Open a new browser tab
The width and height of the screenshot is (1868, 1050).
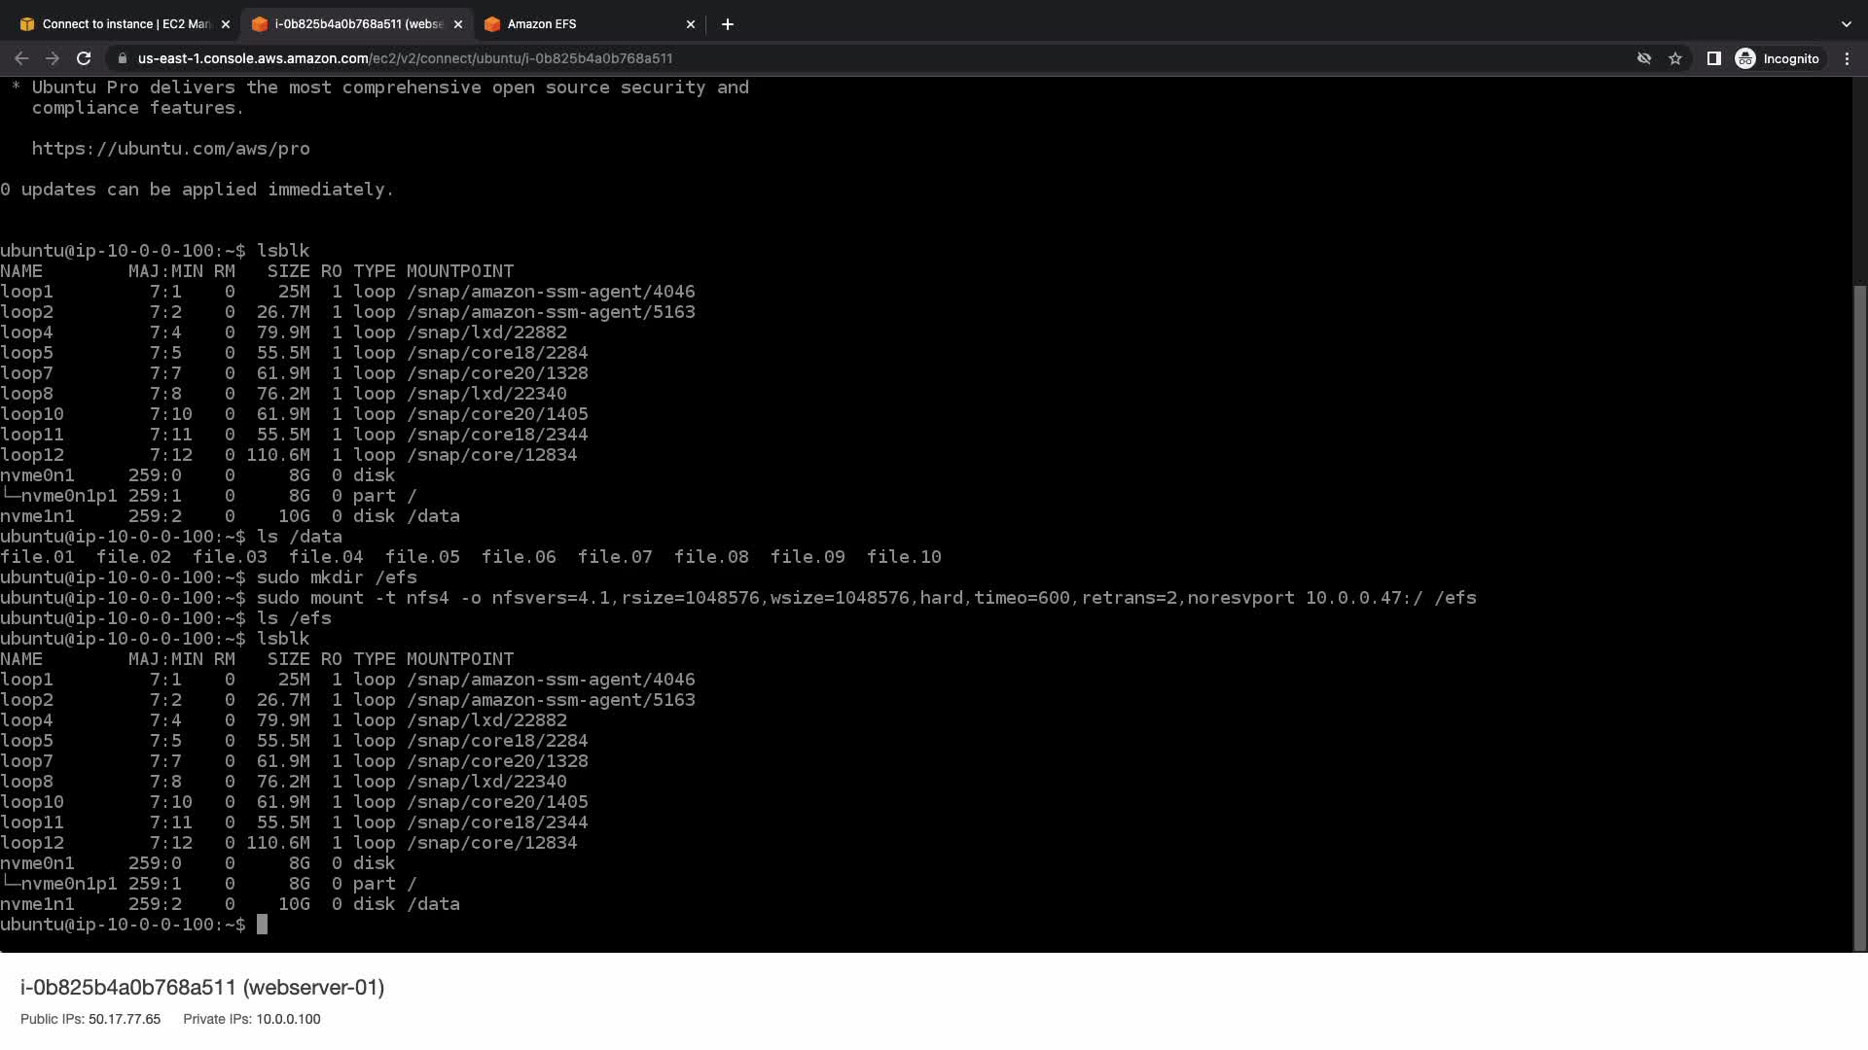click(x=728, y=24)
